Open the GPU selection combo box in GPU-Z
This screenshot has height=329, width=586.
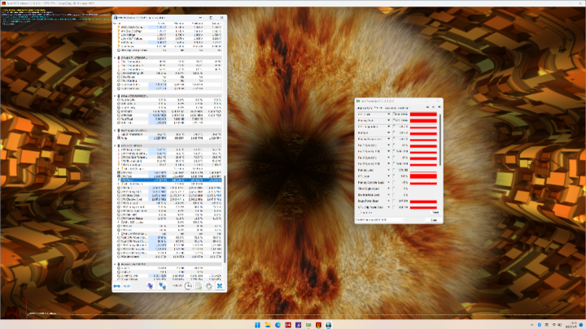pyautogui.click(x=380, y=219)
